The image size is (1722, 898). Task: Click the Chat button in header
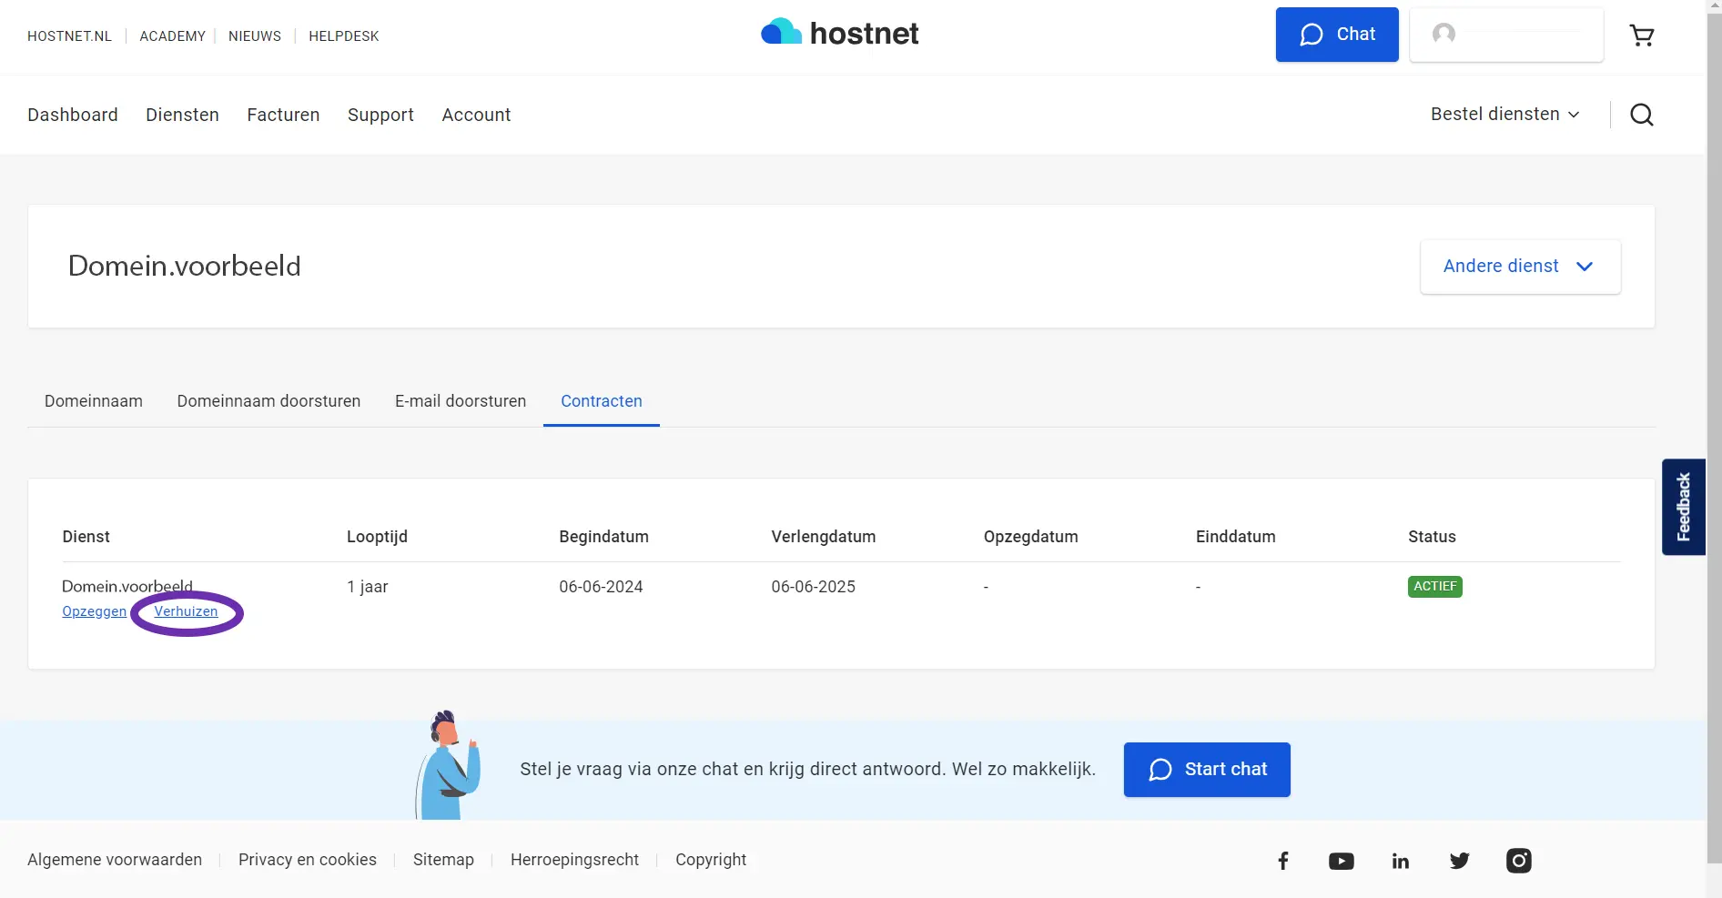[1337, 35]
